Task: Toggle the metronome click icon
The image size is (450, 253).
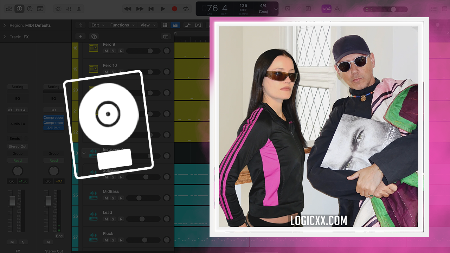Action: coord(337,9)
